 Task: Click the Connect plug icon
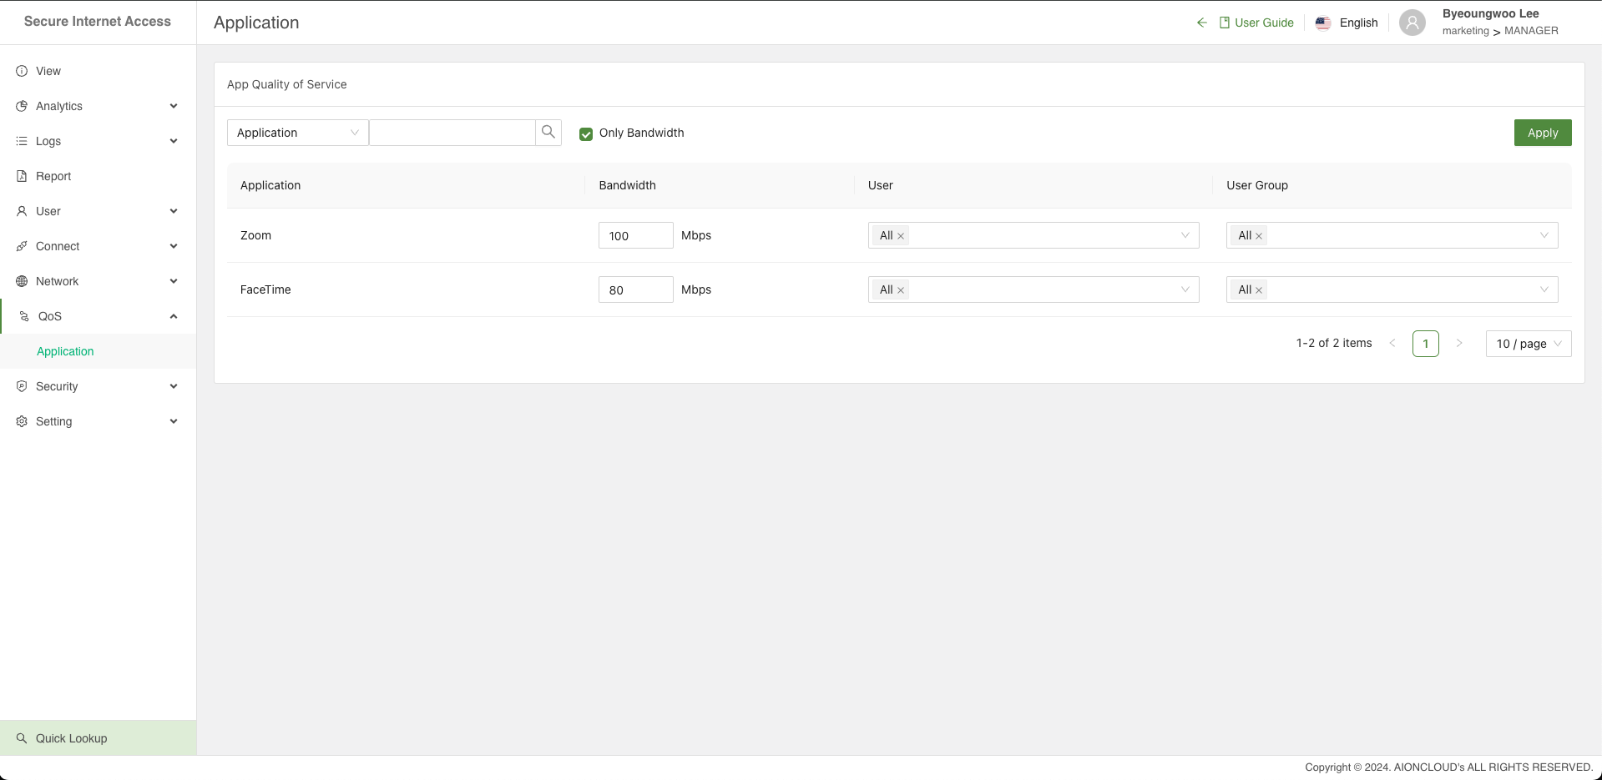22,246
